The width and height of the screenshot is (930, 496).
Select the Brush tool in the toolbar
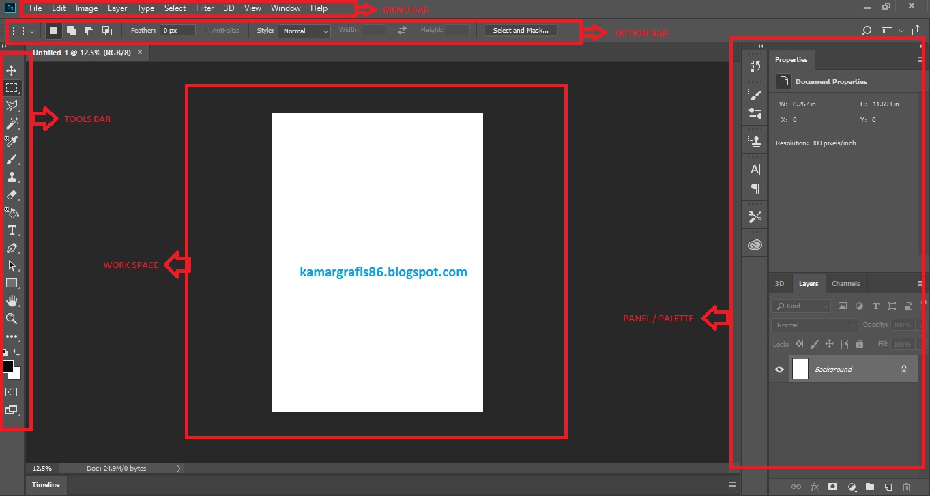coord(12,159)
